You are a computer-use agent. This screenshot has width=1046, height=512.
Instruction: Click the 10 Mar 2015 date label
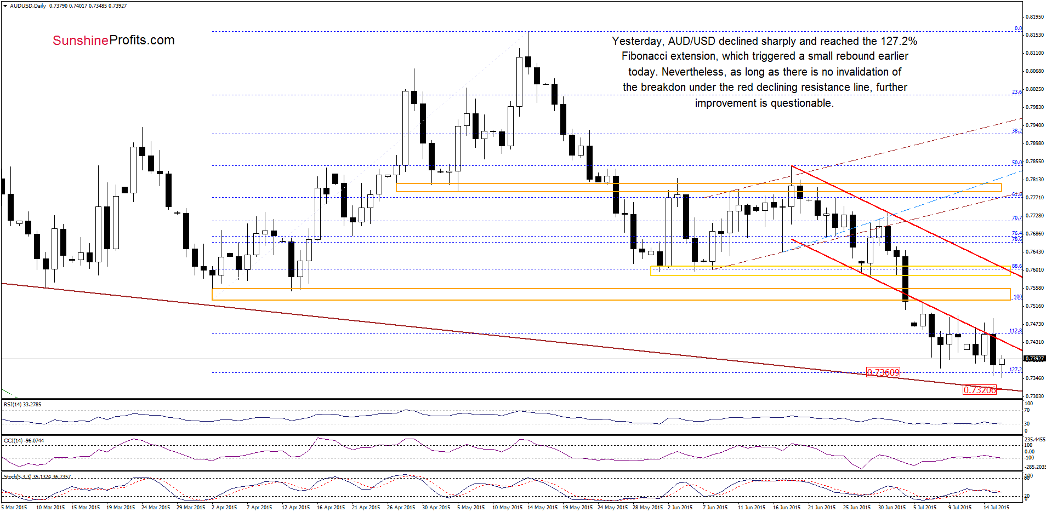pyautogui.click(x=50, y=508)
